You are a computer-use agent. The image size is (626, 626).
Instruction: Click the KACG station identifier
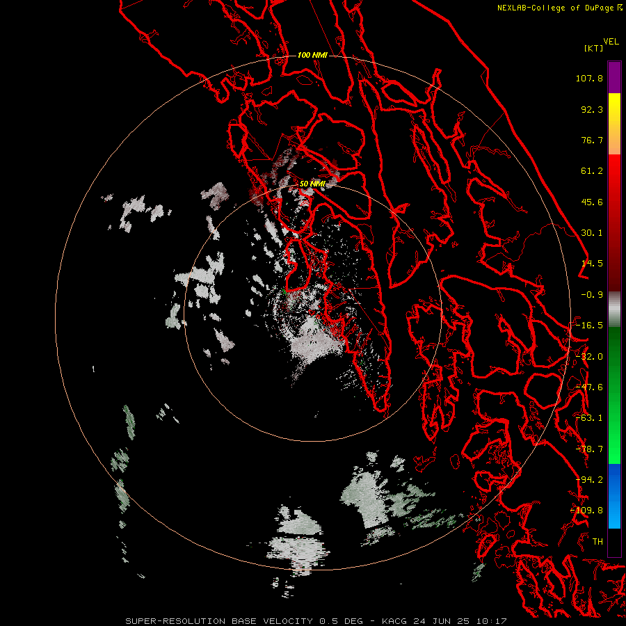pos(394,621)
